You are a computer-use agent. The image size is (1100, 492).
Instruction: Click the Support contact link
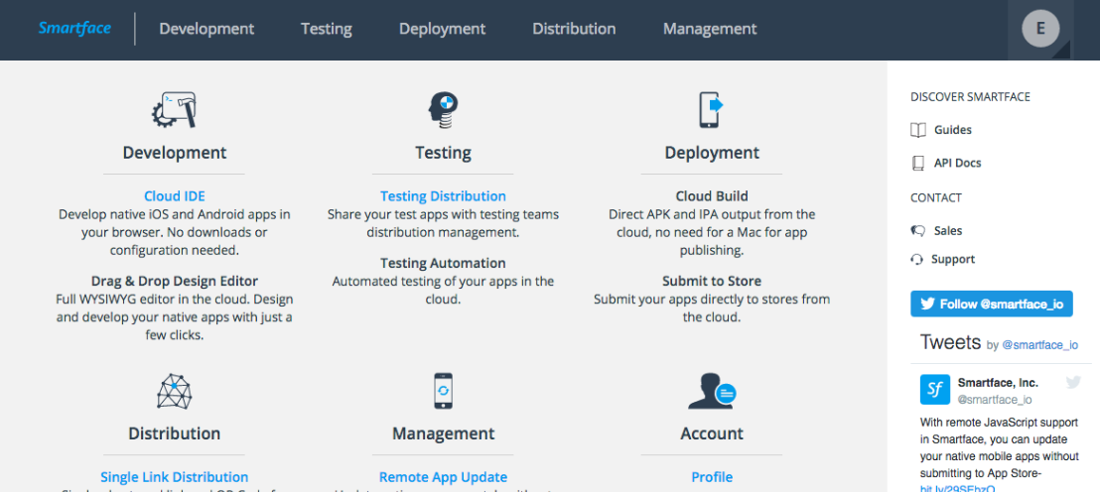pyautogui.click(x=953, y=259)
